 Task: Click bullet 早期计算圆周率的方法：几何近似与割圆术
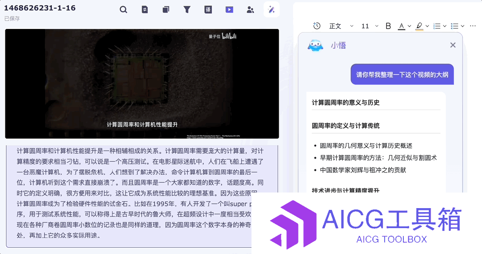(378, 158)
